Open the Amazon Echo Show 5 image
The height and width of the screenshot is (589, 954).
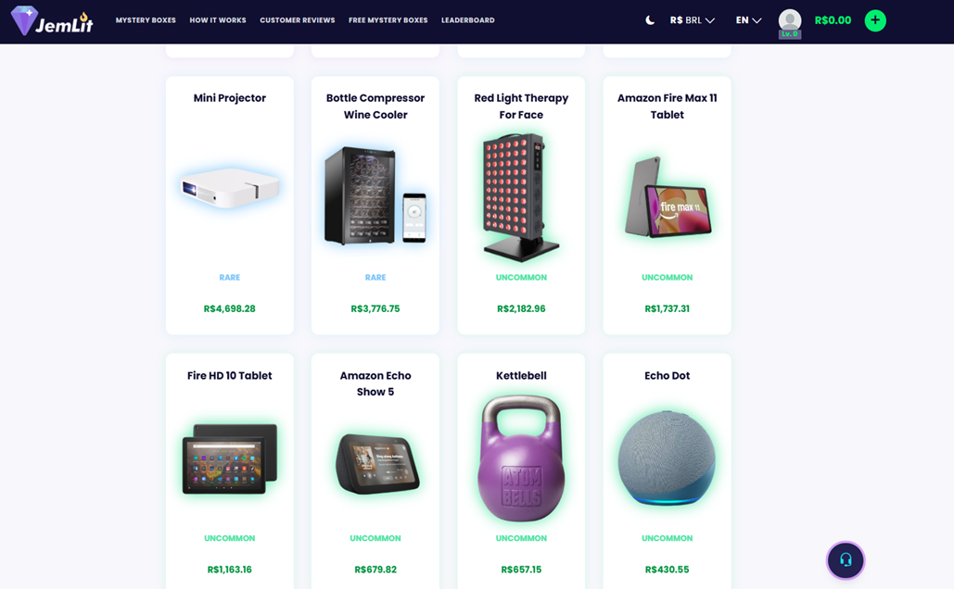point(376,464)
